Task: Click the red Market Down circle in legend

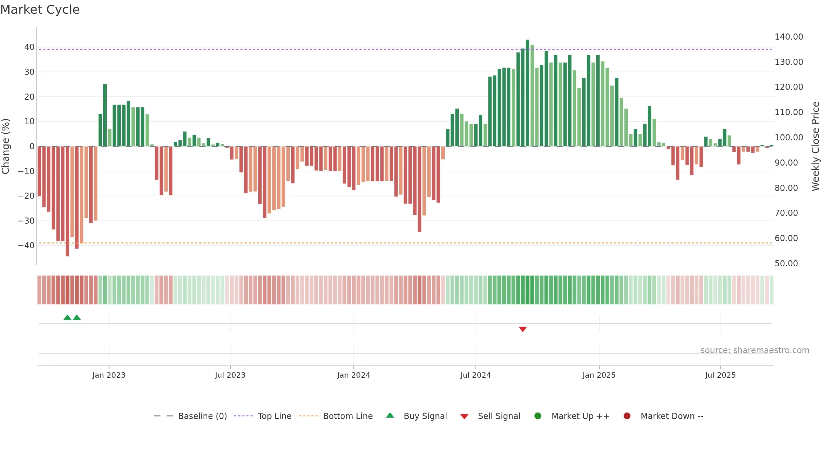Action: (x=627, y=416)
